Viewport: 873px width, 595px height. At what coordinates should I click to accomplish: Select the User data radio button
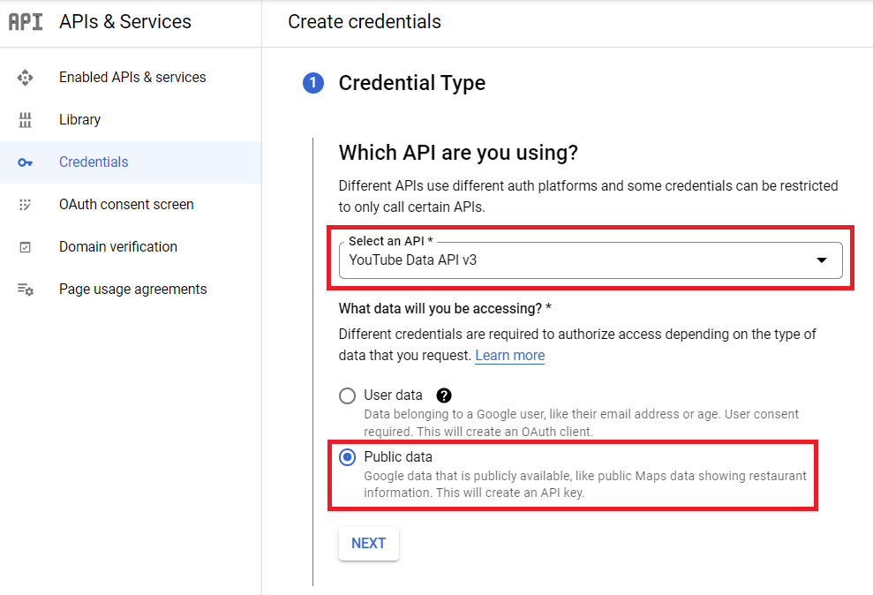coord(348,395)
